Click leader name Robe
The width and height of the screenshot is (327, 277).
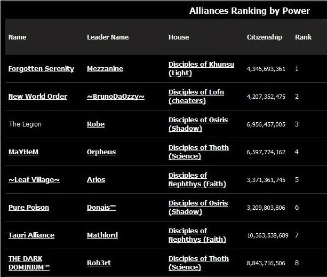pos(95,124)
